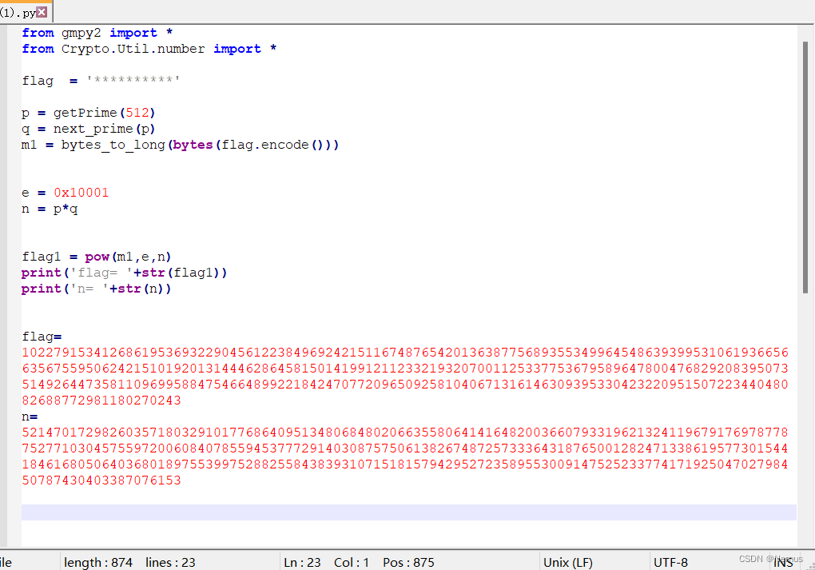Place cursor on the gmpy2 import line
Screen dimensions: 815x570
[x=96, y=33]
